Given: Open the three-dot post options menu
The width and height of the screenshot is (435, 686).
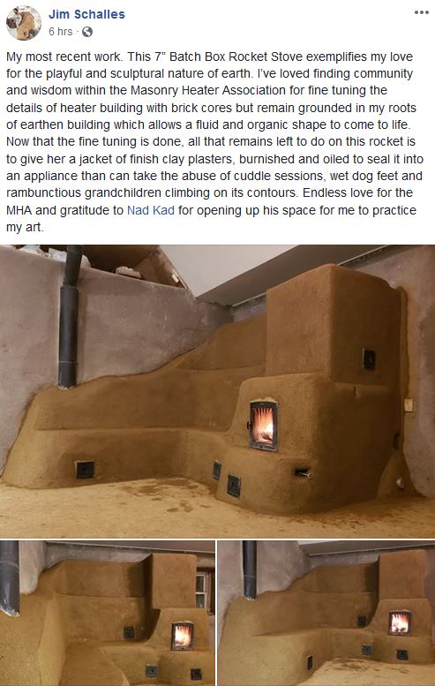Looking at the screenshot, I should [422, 12].
